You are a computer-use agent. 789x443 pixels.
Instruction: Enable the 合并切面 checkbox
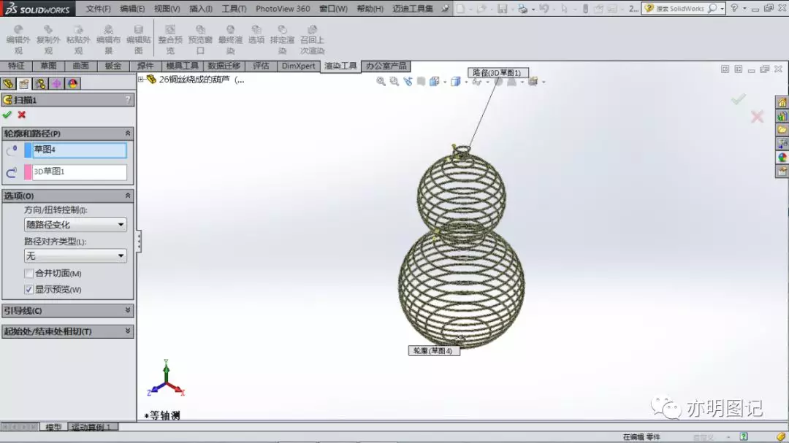(x=28, y=274)
